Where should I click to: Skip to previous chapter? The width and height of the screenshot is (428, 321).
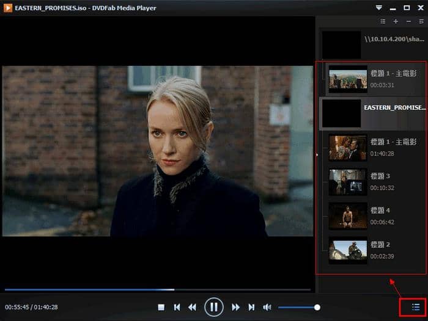(177, 308)
